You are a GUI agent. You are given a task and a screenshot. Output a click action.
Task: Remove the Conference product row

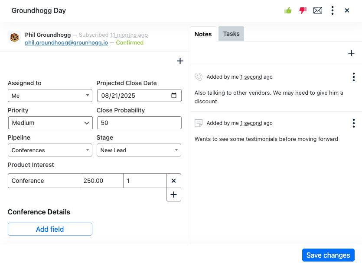click(x=173, y=181)
